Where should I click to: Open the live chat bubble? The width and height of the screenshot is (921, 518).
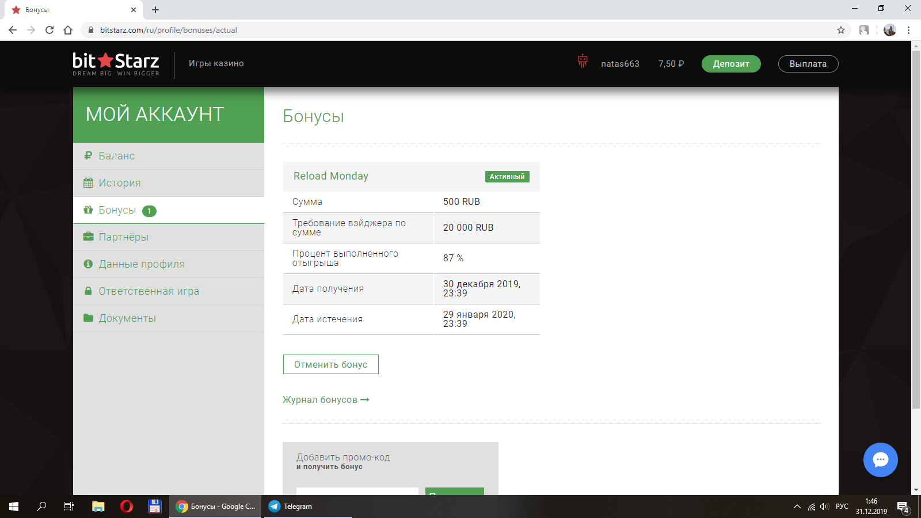click(x=880, y=460)
